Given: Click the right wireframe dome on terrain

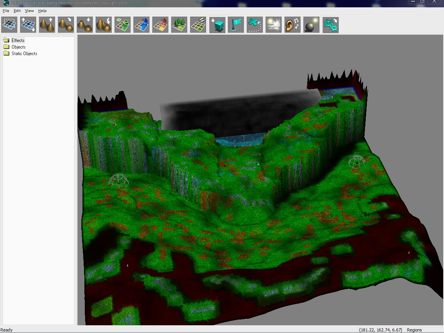Looking at the screenshot, I should coord(357,161).
